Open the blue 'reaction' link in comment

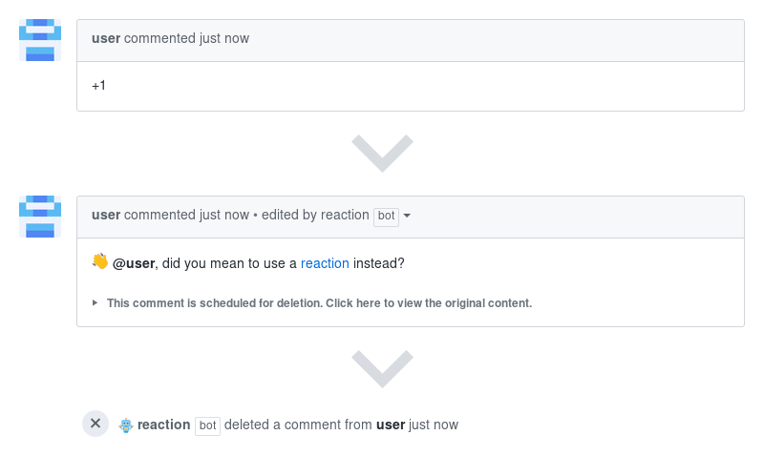pyautogui.click(x=325, y=263)
